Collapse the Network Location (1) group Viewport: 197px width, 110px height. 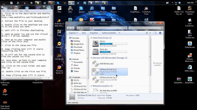pyautogui.click(x=91, y=86)
